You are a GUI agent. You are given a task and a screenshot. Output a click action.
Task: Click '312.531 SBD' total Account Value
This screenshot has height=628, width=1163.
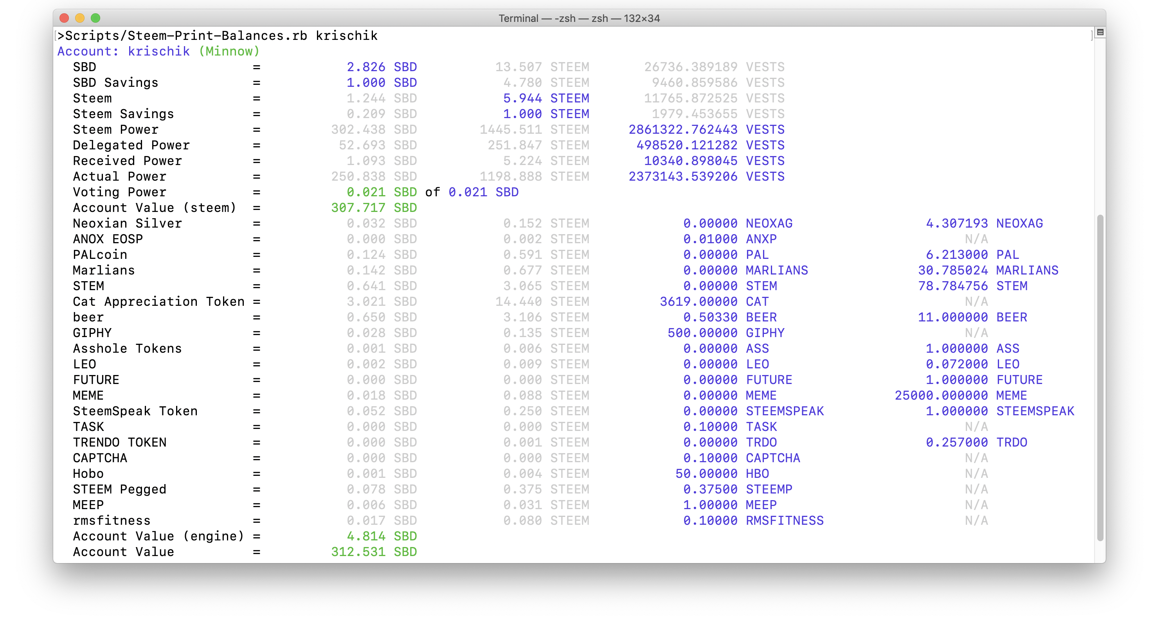tap(374, 552)
